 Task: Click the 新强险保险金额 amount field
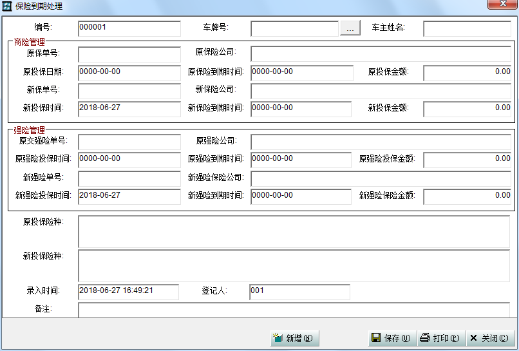point(467,196)
